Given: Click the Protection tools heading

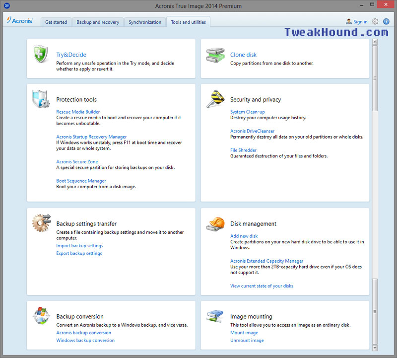Looking at the screenshot, I should [x=76, y=100].
